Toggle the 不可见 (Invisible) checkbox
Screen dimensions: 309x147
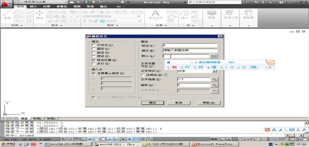(x=93, y=45)
